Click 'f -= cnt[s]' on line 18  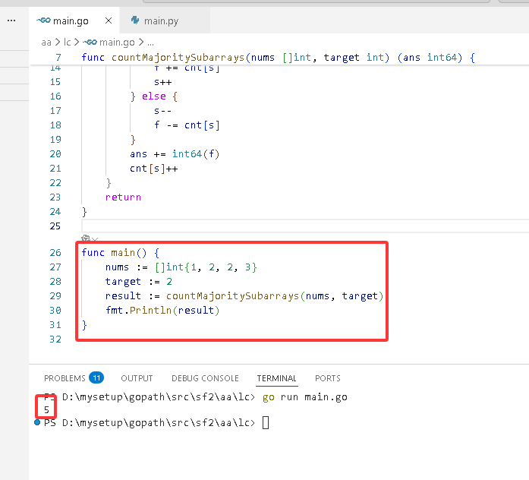tap(187, 125)
